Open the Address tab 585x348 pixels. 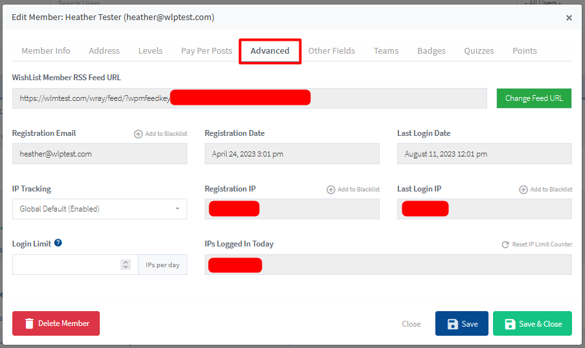[104, 50]
